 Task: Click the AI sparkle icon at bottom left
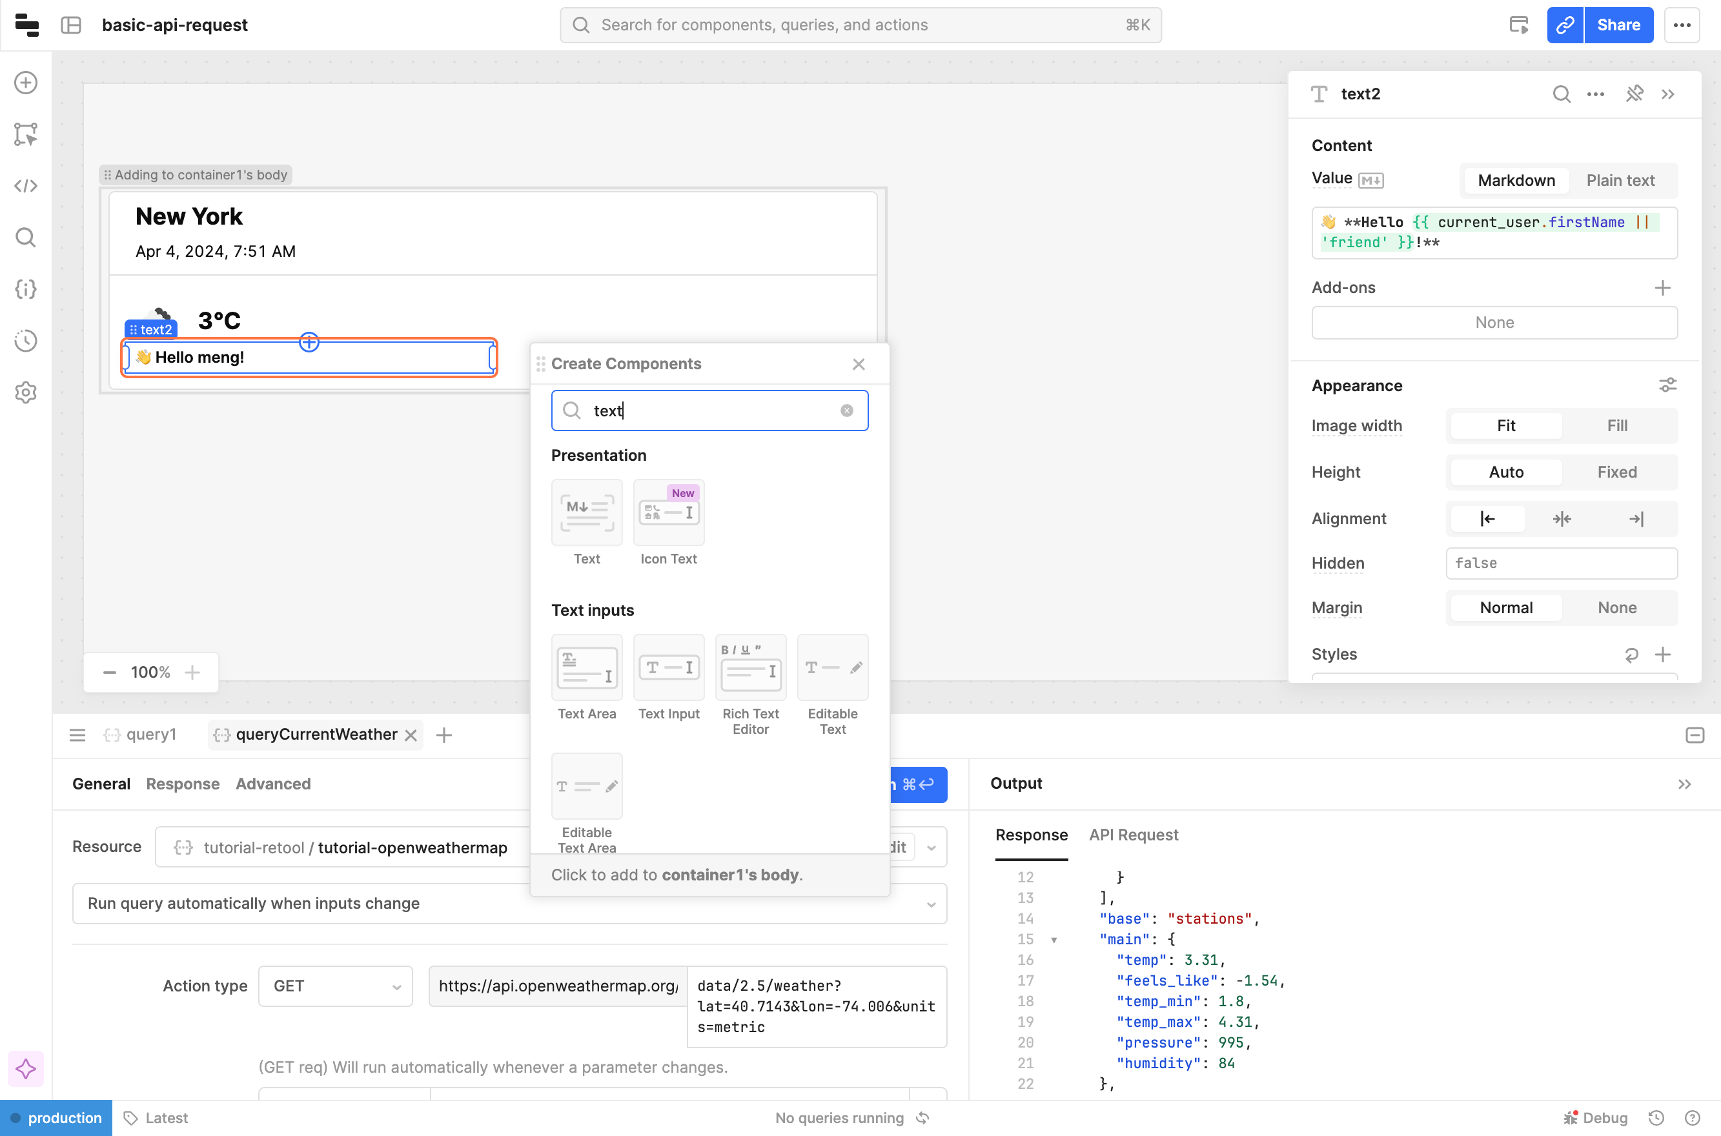tap(26, 1069)
